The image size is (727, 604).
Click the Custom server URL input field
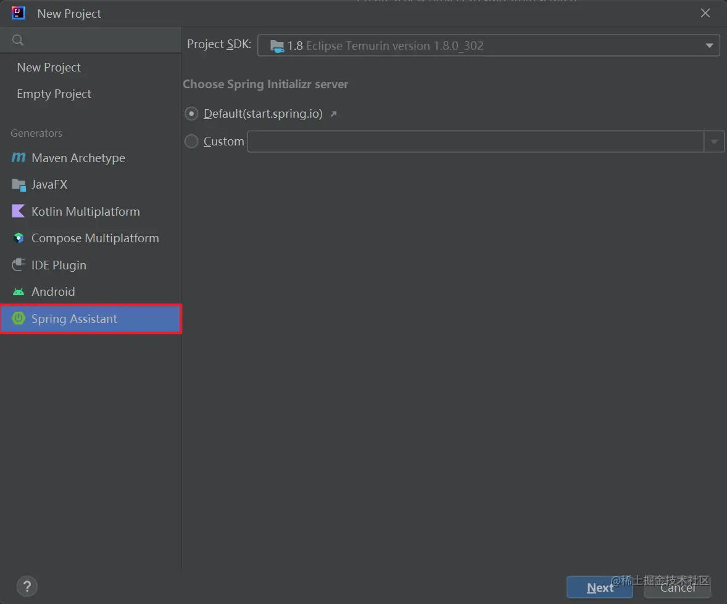[476, 141]
